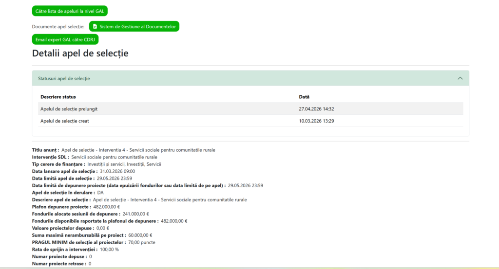Click the Titlu anunț label
This screenshot has width=499, height=269.
[x=45, y=150]
